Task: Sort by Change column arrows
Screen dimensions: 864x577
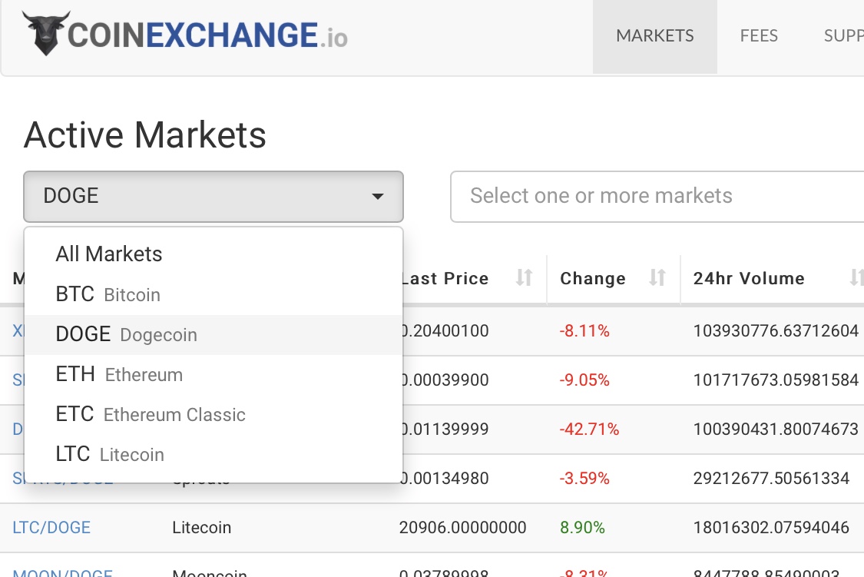Action: pyautogui.click(x=657, y=277)
